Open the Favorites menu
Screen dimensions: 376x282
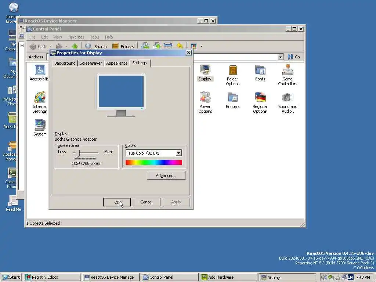pos(76,37)
